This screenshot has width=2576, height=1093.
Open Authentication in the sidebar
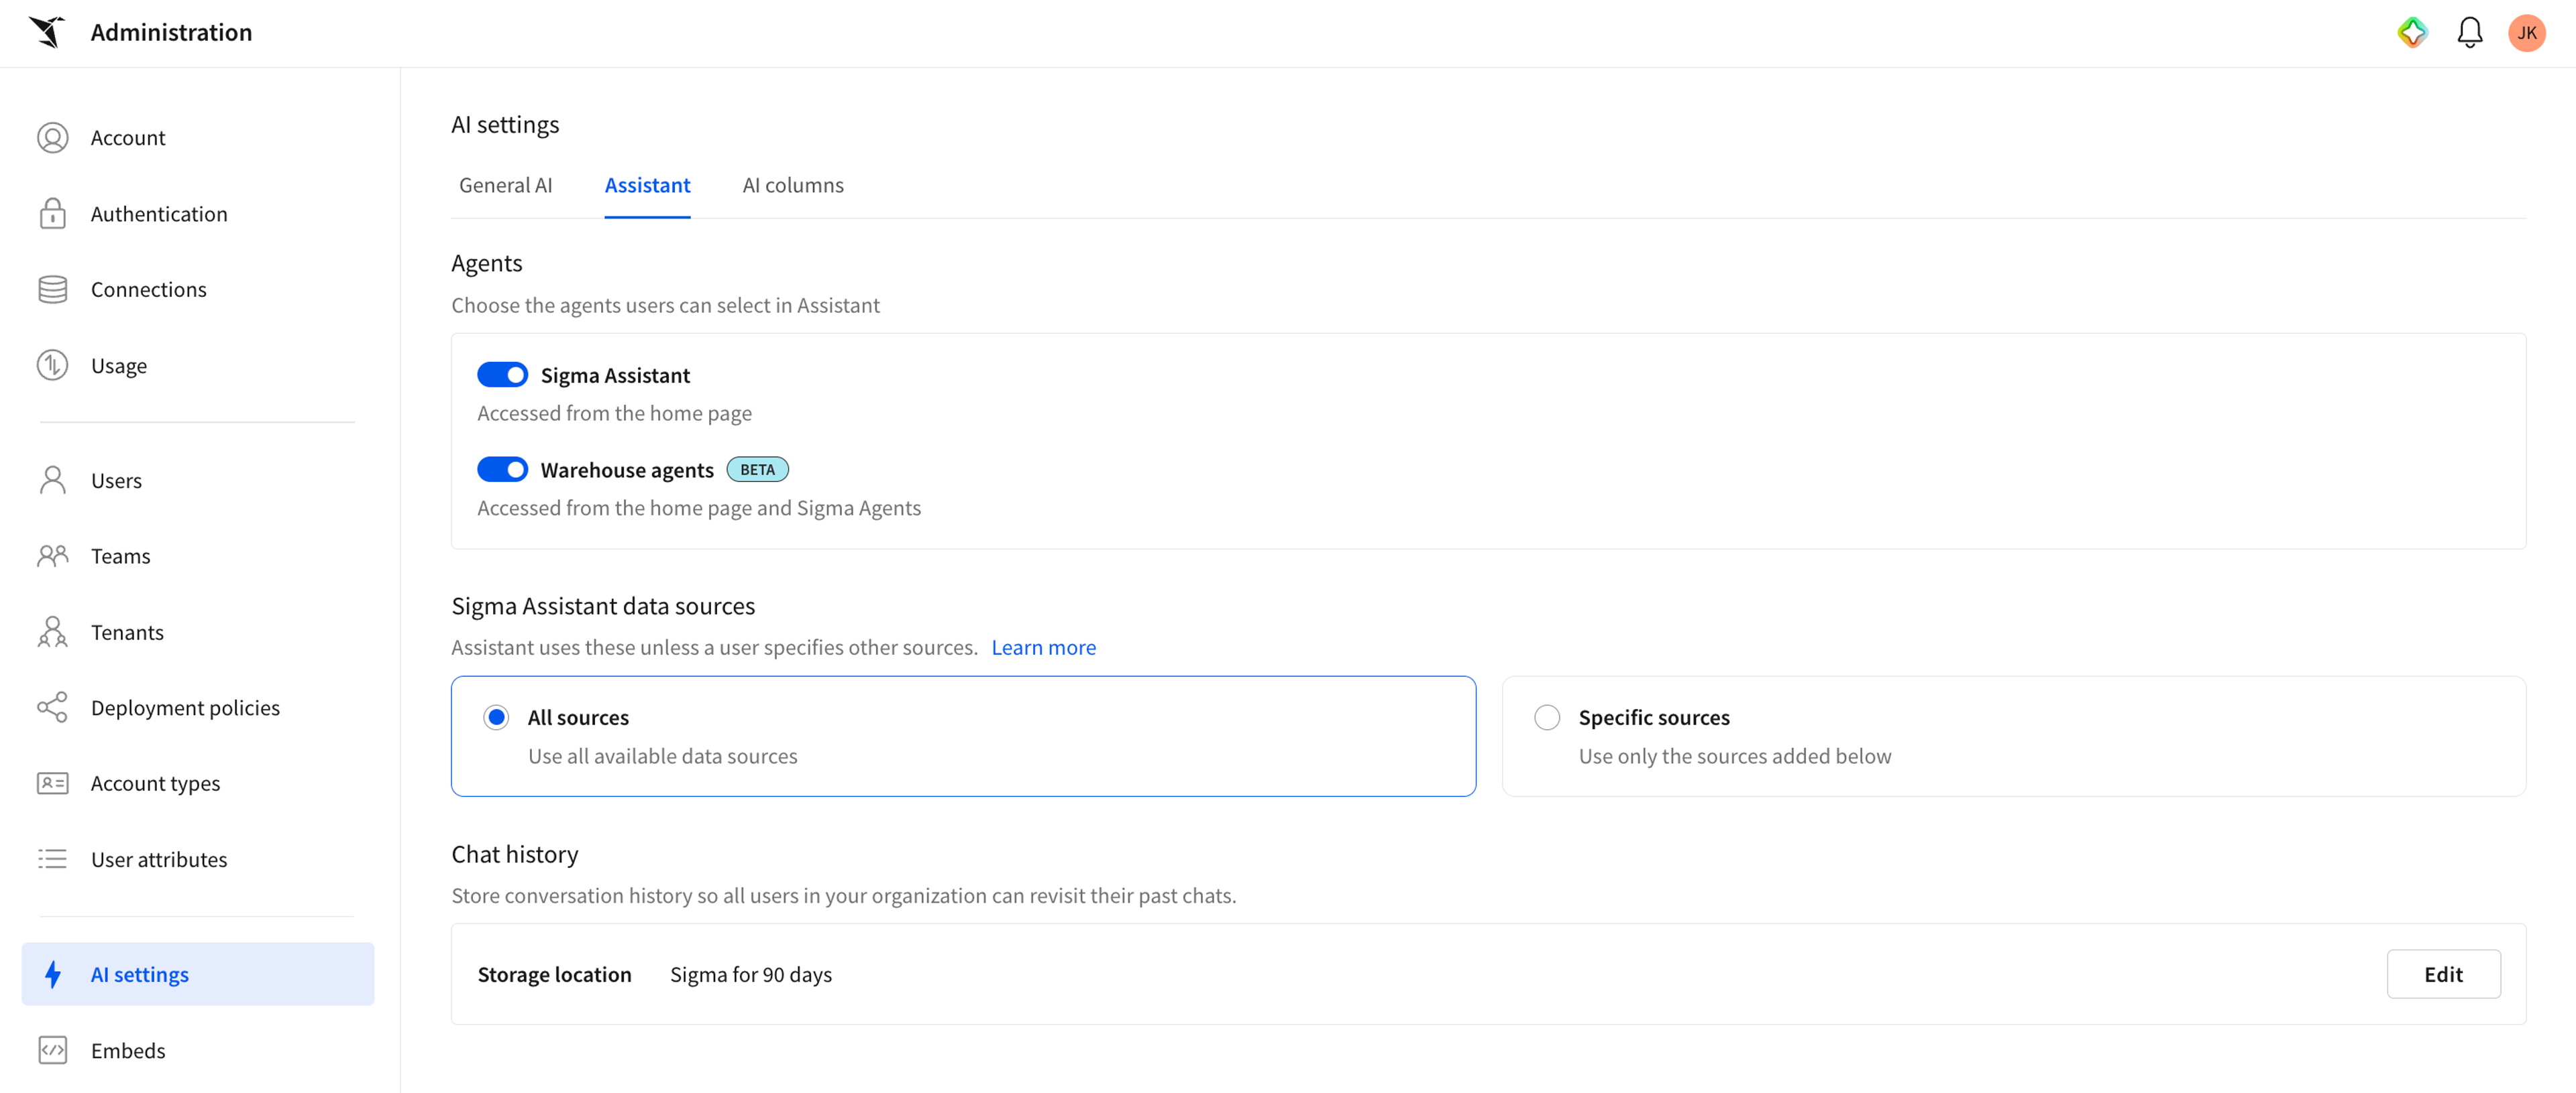click(198, 213)
